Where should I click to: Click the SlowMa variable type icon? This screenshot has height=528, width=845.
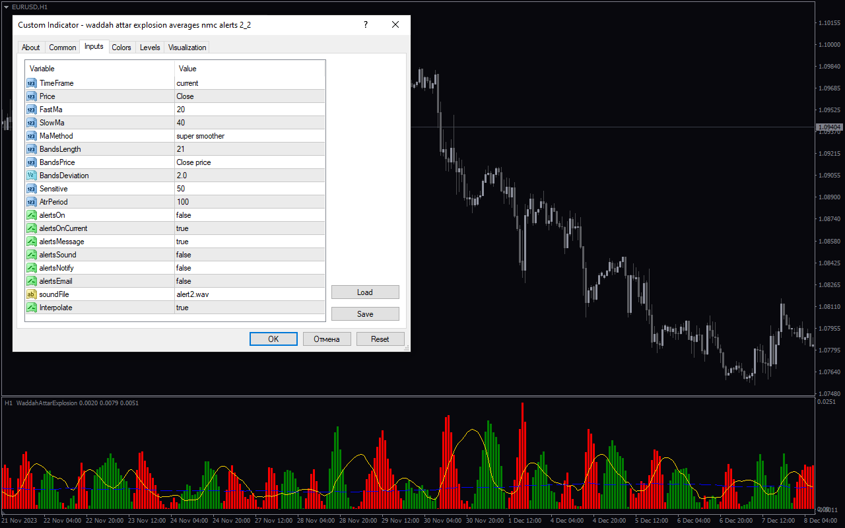click(32, 123)
